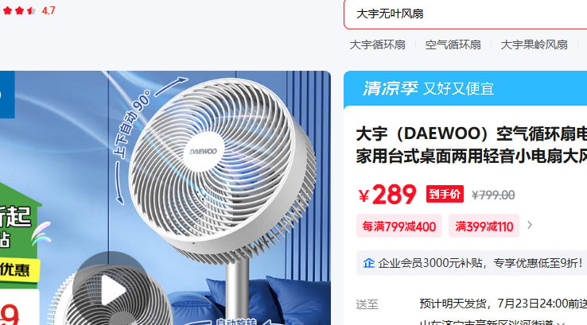Focus the search box containing 大宇无叶风扇
Viewport: 587px width, 325px height.
465,14
